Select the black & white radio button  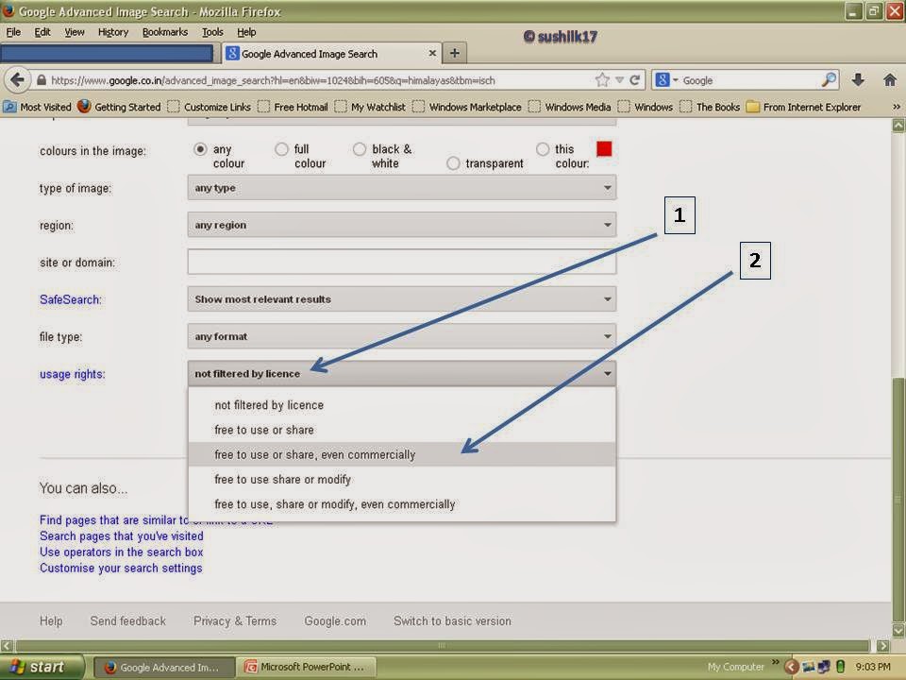pos(360,149)
